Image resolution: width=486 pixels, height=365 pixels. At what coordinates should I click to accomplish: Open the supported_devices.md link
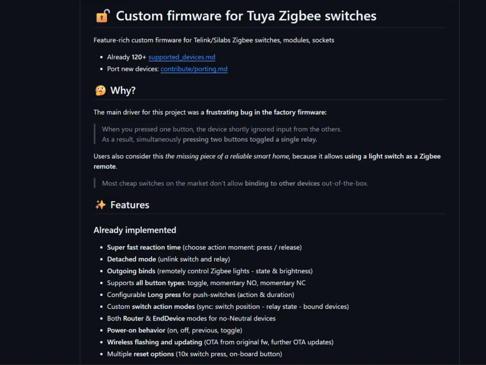(x=182, y=57)
